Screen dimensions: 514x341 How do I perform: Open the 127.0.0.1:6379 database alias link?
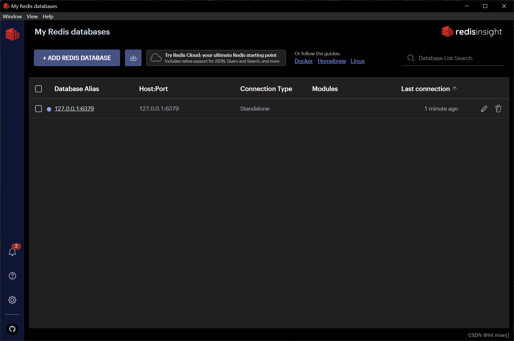[x=74, y=109]
